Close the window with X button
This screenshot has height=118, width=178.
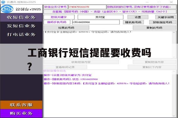tap(171, 2)
